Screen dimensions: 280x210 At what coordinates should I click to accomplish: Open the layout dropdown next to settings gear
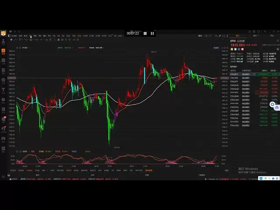(211, 36)
